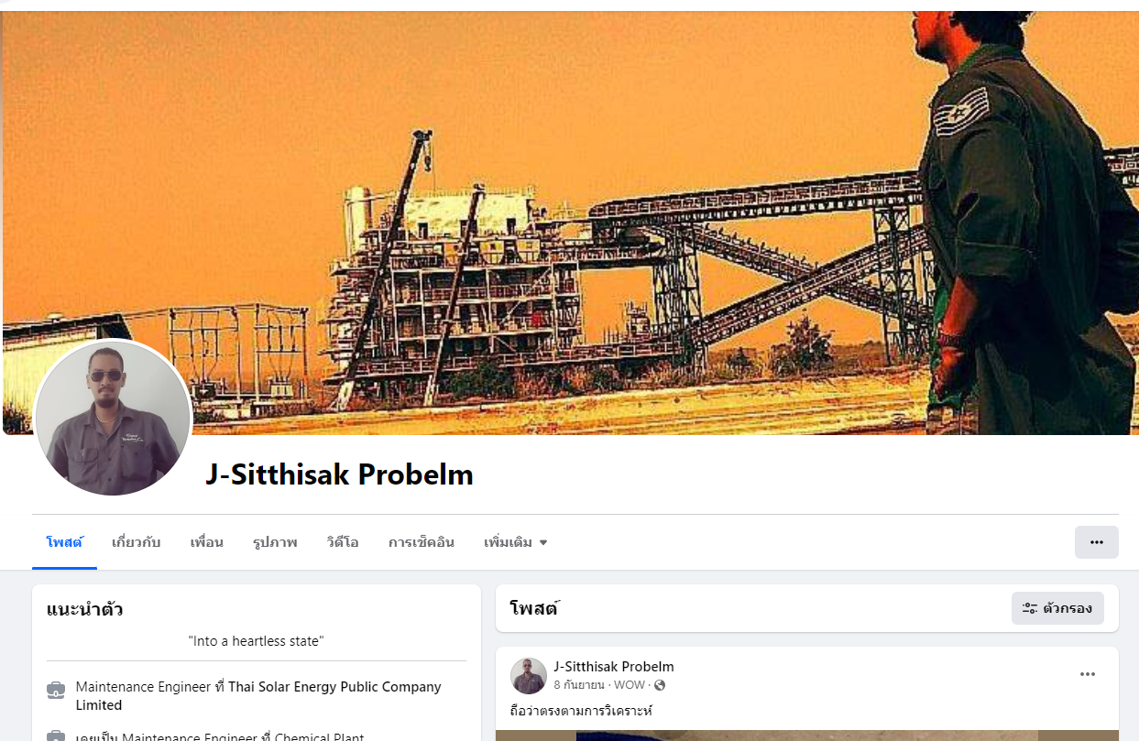
Task: Expand the เพิ่มเติม dropdown
Action: (x=515, y=542)
